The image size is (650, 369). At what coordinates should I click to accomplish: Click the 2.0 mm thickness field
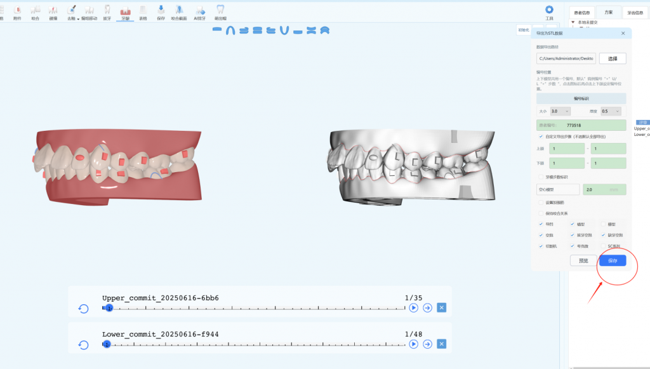(604, 189)
